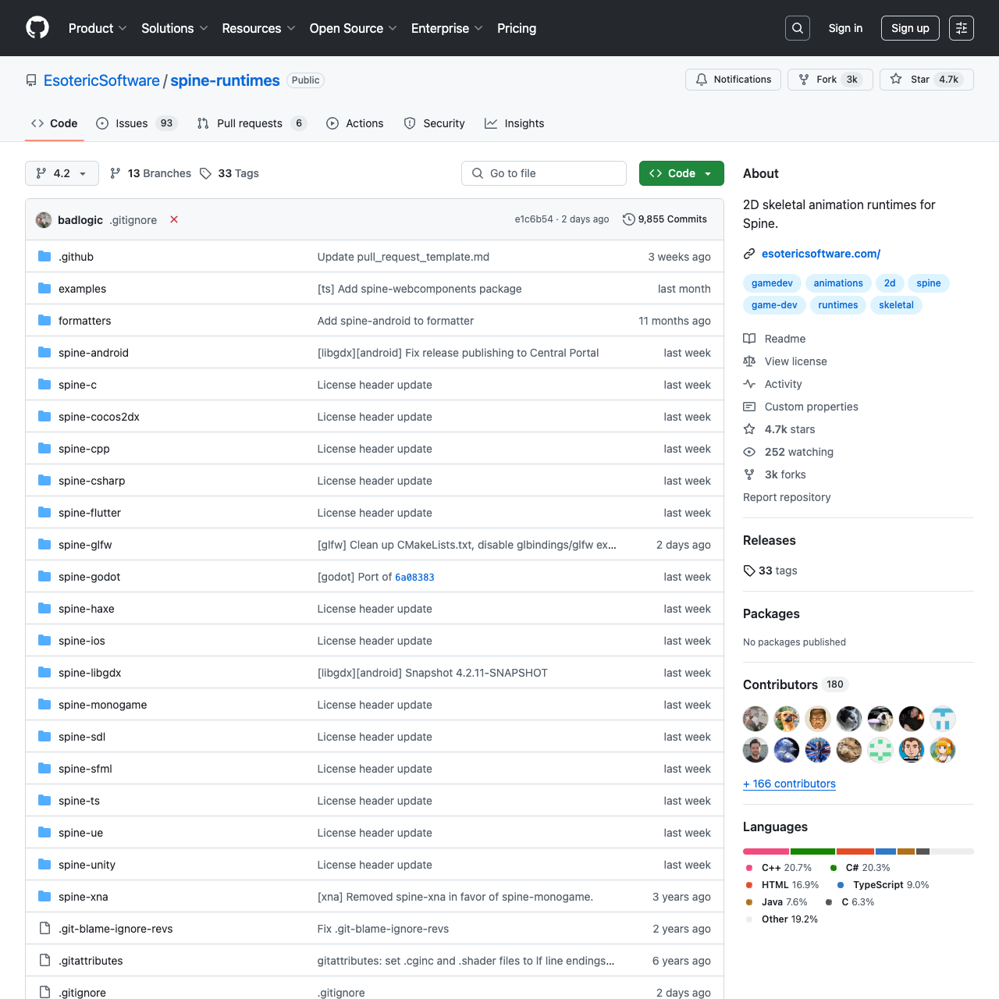
Task: Click the C++ language color dot
Action: (x=749, y=868)
